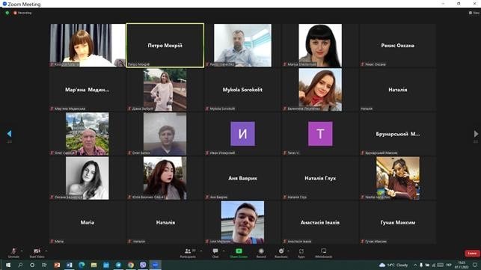481x270 pixels.
Task: Go to previous gallery page arrow
Action: coord(9,134)
